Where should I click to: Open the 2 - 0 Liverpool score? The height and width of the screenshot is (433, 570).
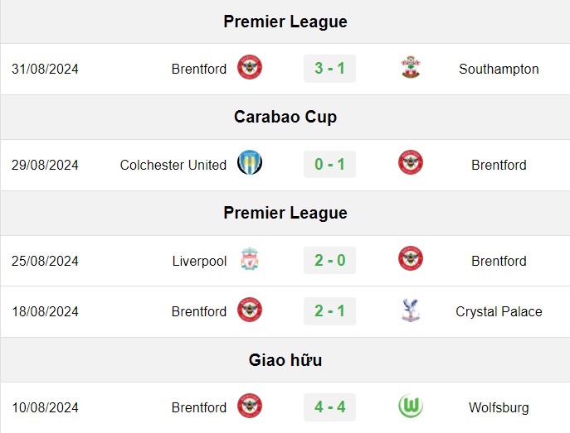point(329,261)
